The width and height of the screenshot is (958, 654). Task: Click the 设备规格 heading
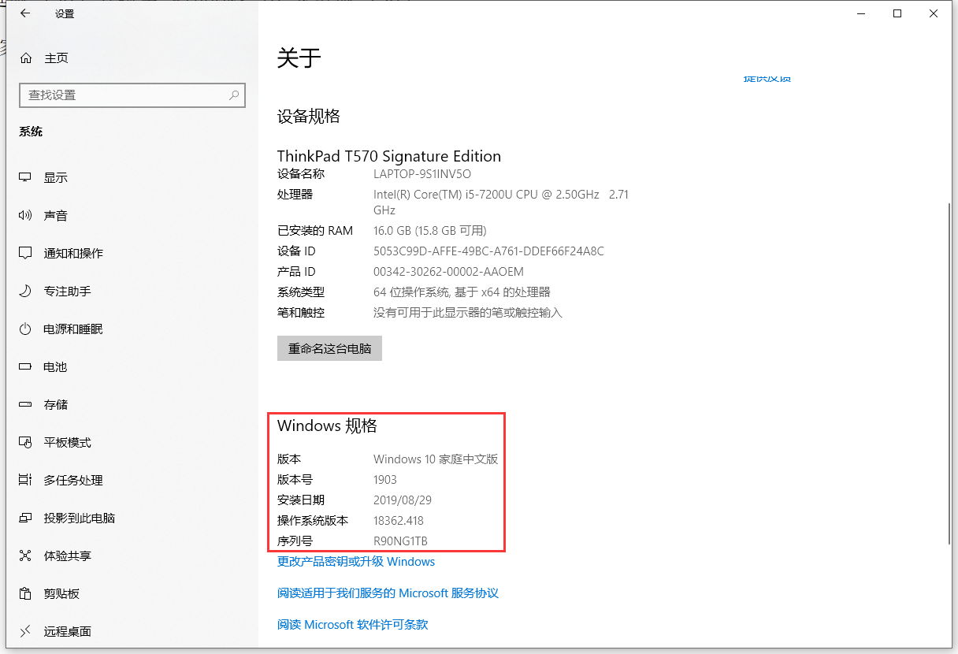[x=309, y=117]
